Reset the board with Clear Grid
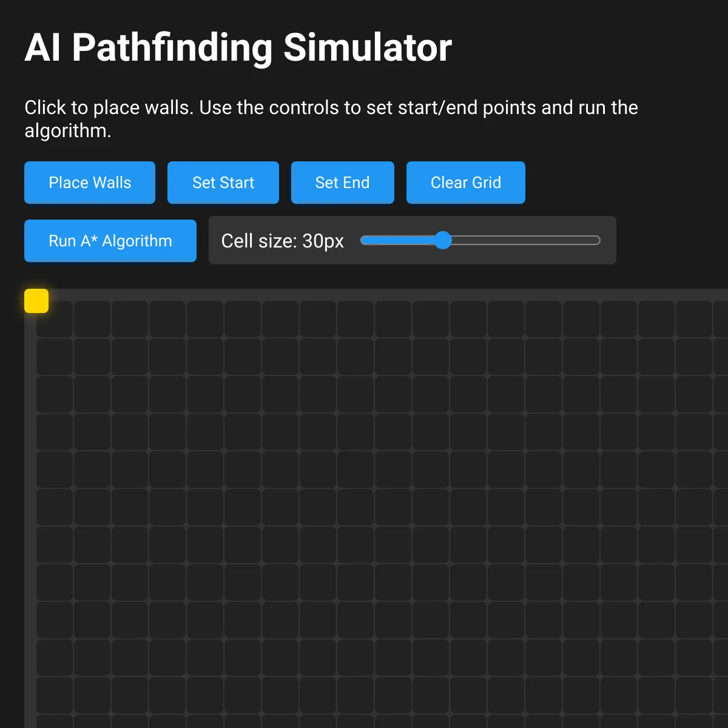 465,183
